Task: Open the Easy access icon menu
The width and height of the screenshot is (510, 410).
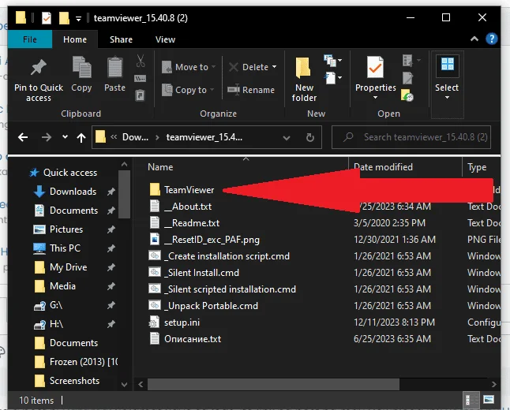Action: [332, 78]
